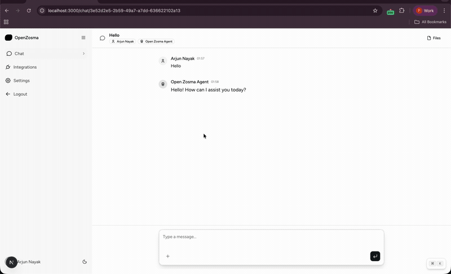
Task: Click the chat bubble icon beside Hello title
Action: click(x=102, y=38)
